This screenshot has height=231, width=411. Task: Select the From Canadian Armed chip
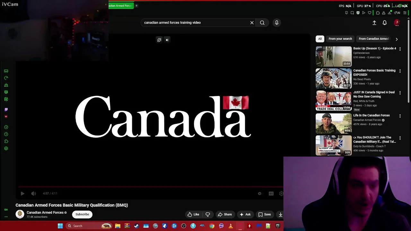(374, 39)
